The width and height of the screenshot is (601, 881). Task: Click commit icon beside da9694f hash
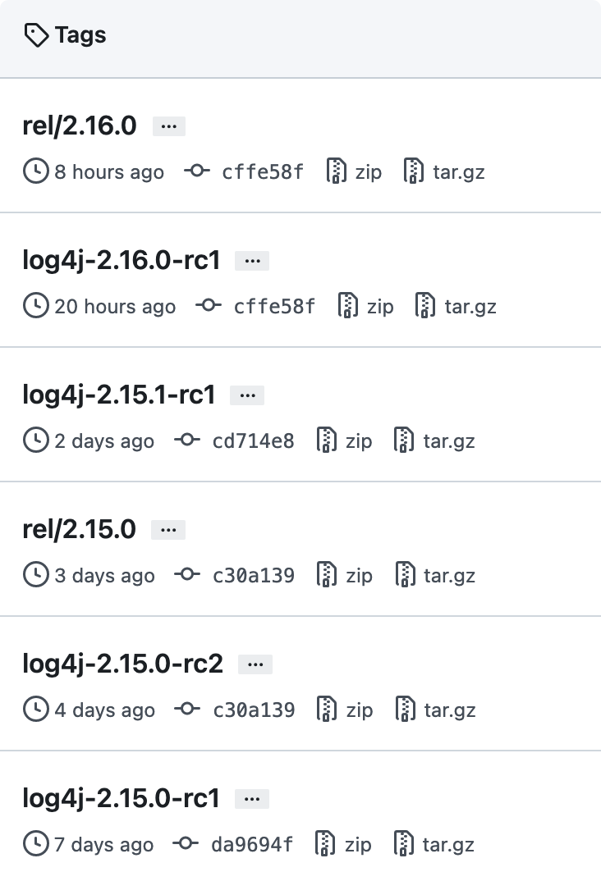tap(187, 845)
